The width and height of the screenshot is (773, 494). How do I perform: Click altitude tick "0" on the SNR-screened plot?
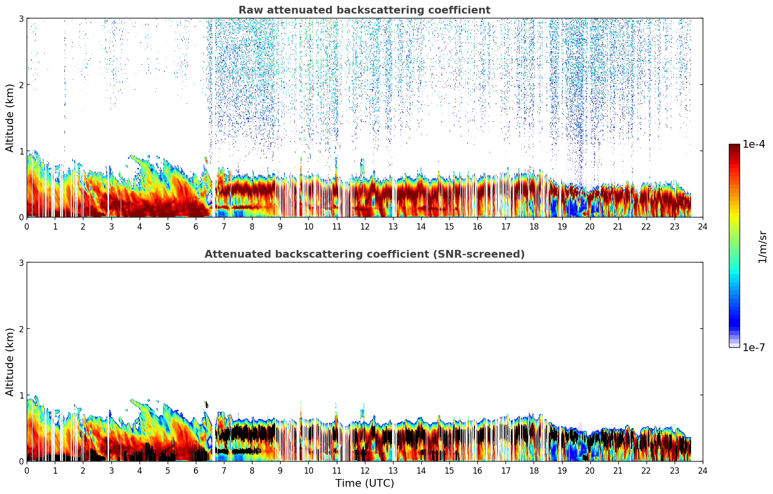(21, 462)
